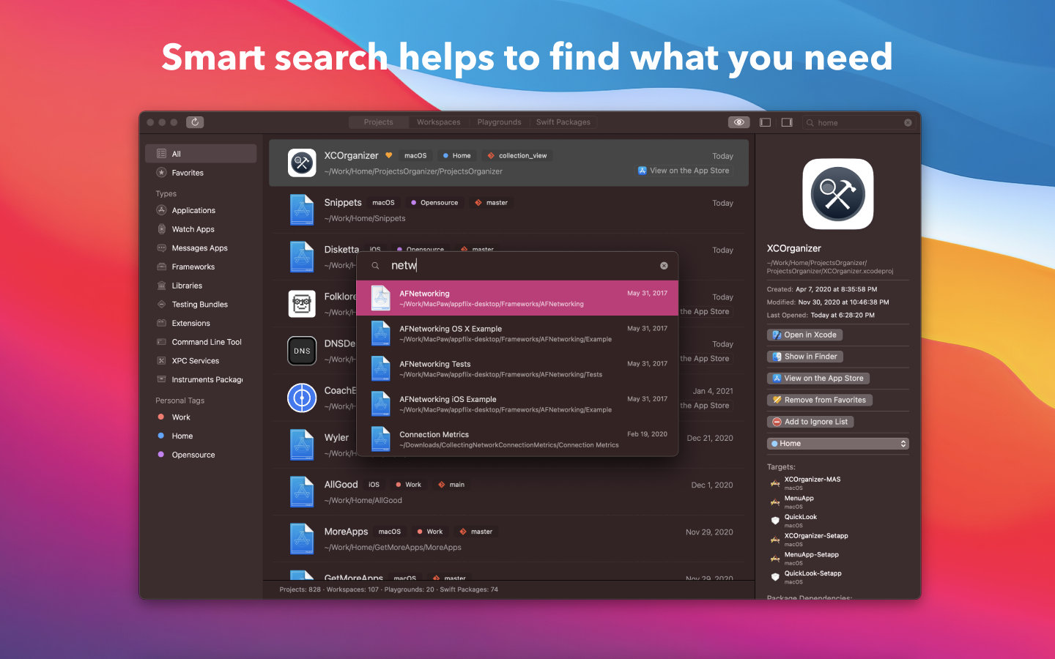Click the Wyler project file icon
This screenshot has height=659, width=1055.
click(302, 444)
